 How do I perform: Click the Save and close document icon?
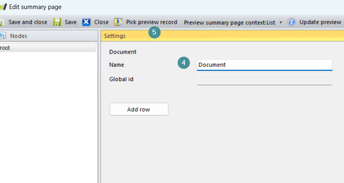pyautogui.click(x=2, y=22)
